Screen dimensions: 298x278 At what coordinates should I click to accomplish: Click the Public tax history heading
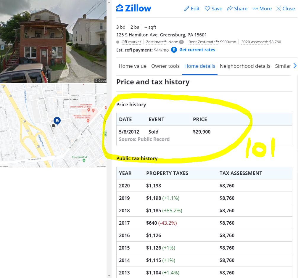point(137,158)
